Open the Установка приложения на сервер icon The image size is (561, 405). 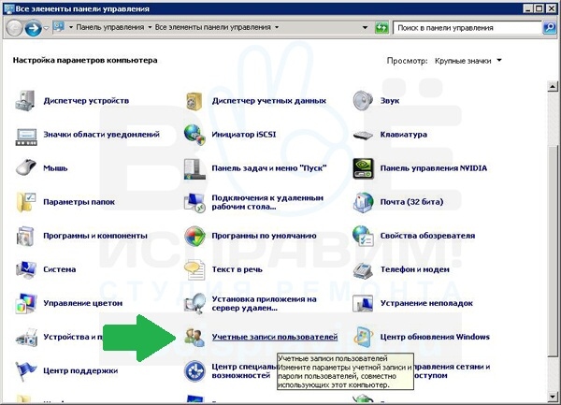(x=194, y=303)
